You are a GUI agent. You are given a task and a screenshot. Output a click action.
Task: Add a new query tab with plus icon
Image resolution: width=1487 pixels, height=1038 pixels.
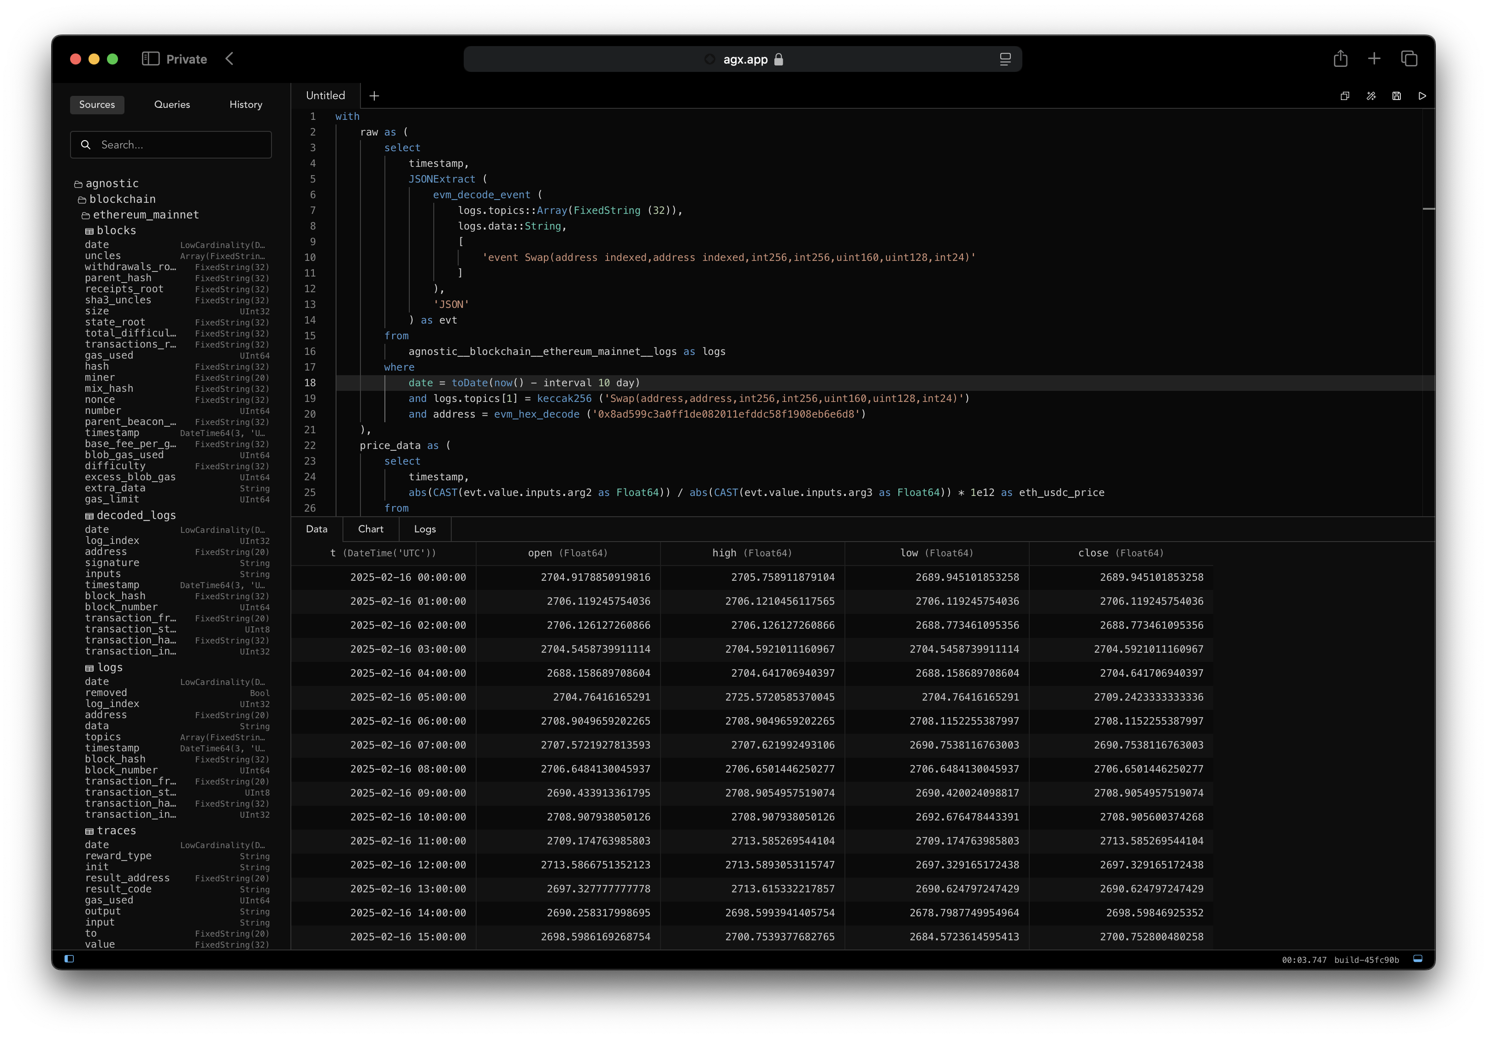pos(374,96)
